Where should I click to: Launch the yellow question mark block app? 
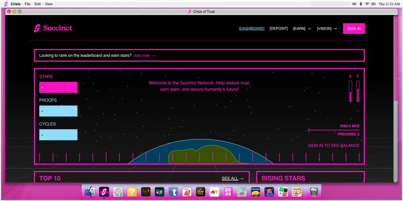coord(132,192)
